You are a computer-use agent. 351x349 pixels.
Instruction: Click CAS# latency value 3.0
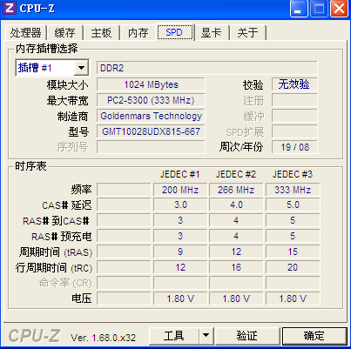180,205
